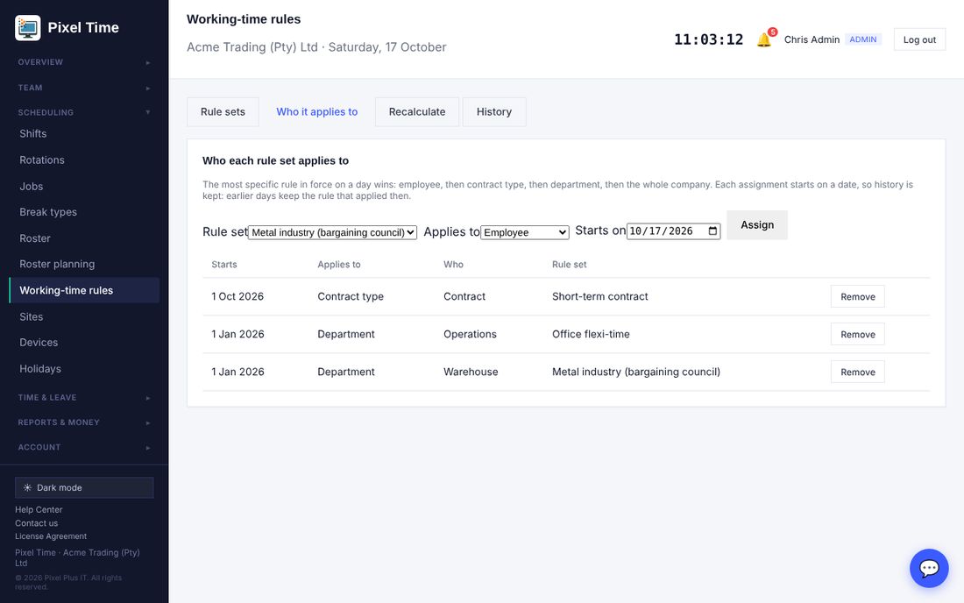This screenshot has width=964, height=603.
Task: Open Roster planning page
Action: pyautogui.click(x=84, y=265)
